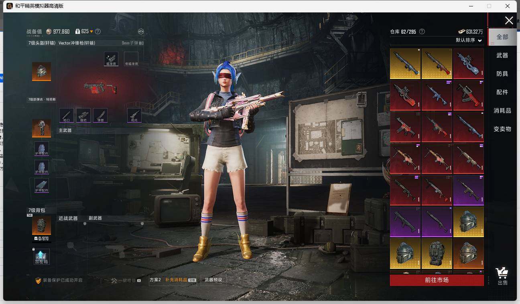Click the red 前往市场 button
This screenshot has width=520, height=304.
click(x=437, y=280)
